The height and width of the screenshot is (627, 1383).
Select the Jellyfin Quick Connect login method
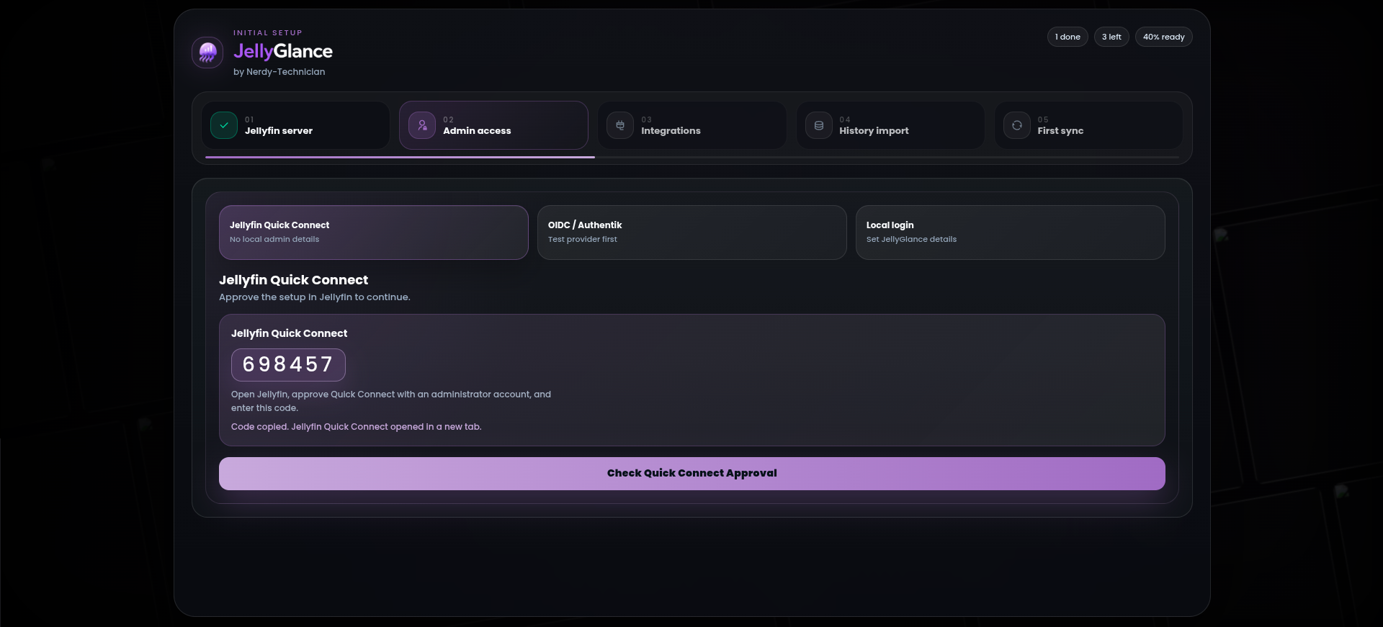374,233
